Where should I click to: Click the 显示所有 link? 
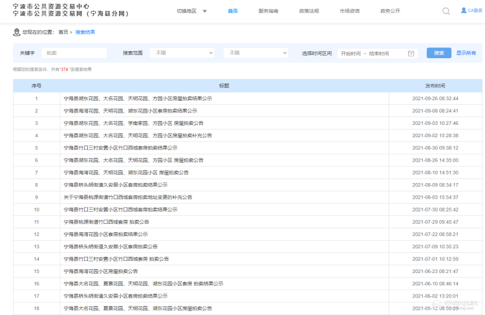[466, 53]
